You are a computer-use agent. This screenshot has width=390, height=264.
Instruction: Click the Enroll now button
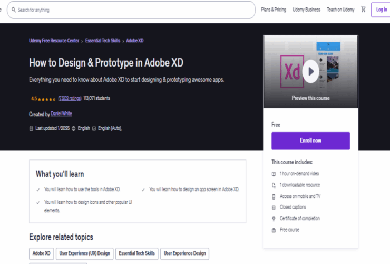(x=310, y=141)
